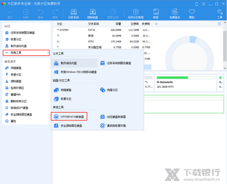The image size is (227, 184).
Task: Select the E: partition block at right
Action: (x=221, y=83)
